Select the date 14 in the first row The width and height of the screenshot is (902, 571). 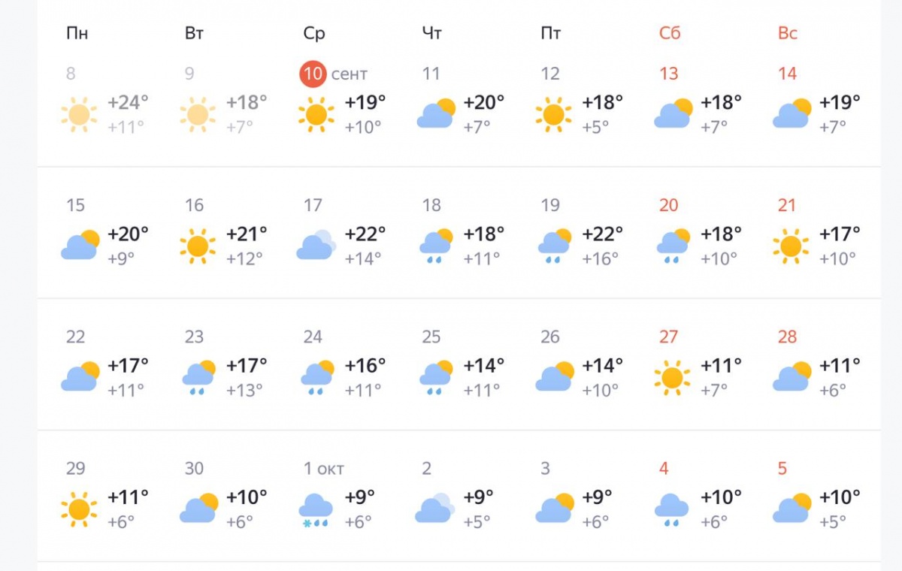coord(787,74)
